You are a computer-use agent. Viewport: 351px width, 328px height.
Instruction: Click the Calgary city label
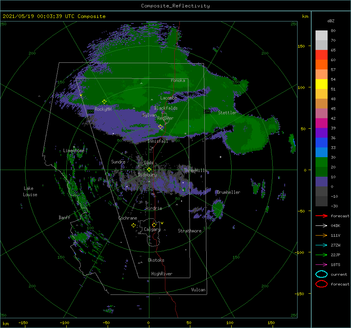coord(152,229)
